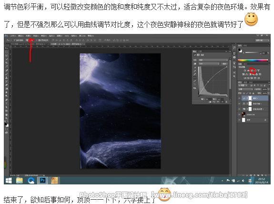274x204 pixels.
Task: Toggle Quick Mask mode in the toolbox
Action: coord(7,129)
